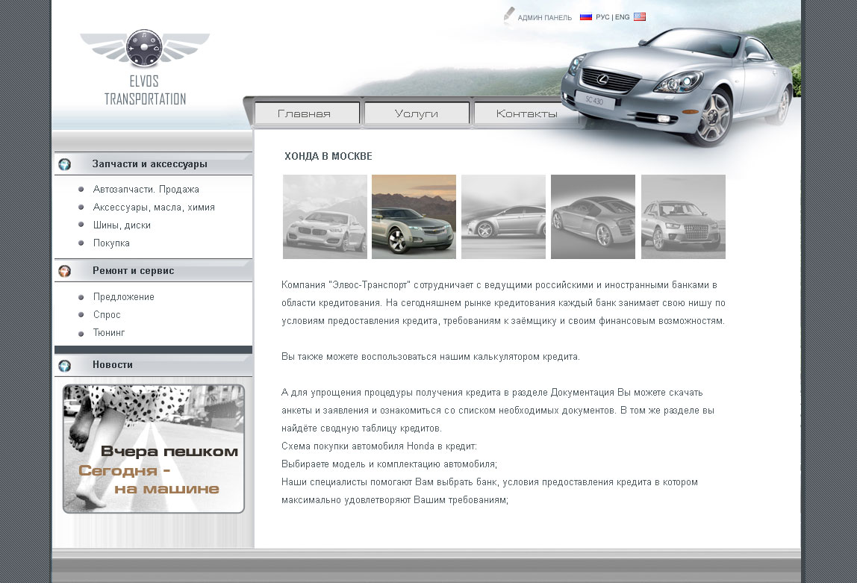Open the Спрос link

(107, 315)
